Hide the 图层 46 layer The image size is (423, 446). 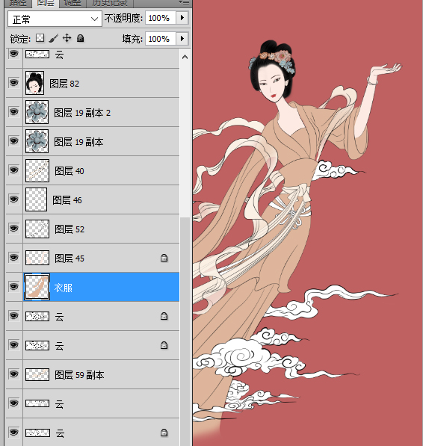(13, 199)
